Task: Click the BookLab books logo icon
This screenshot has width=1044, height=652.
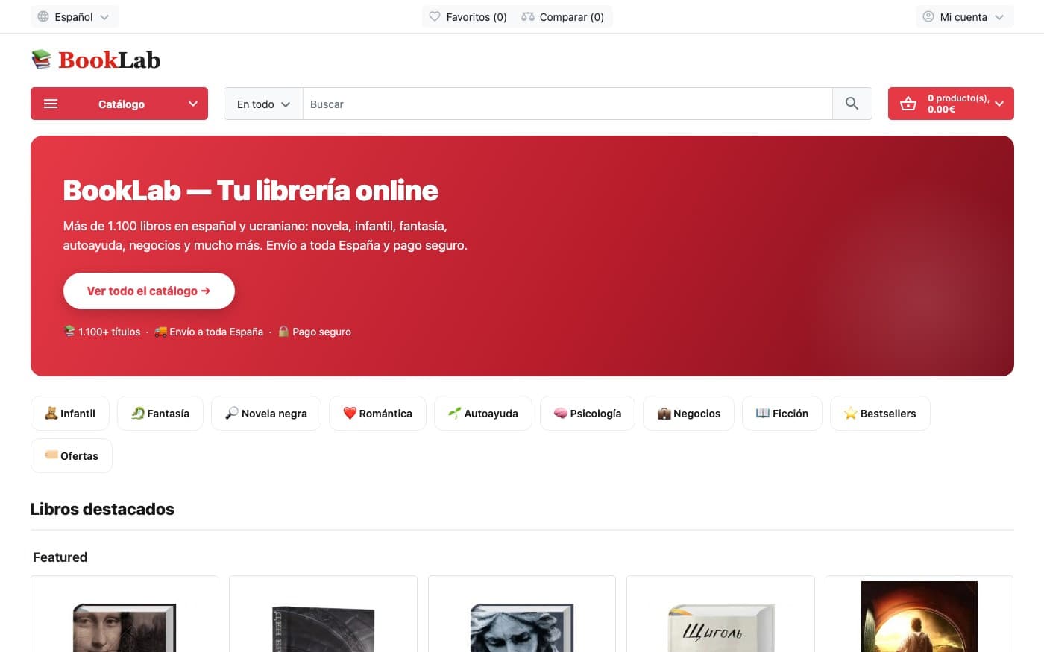Action: (x=42, y=59)
